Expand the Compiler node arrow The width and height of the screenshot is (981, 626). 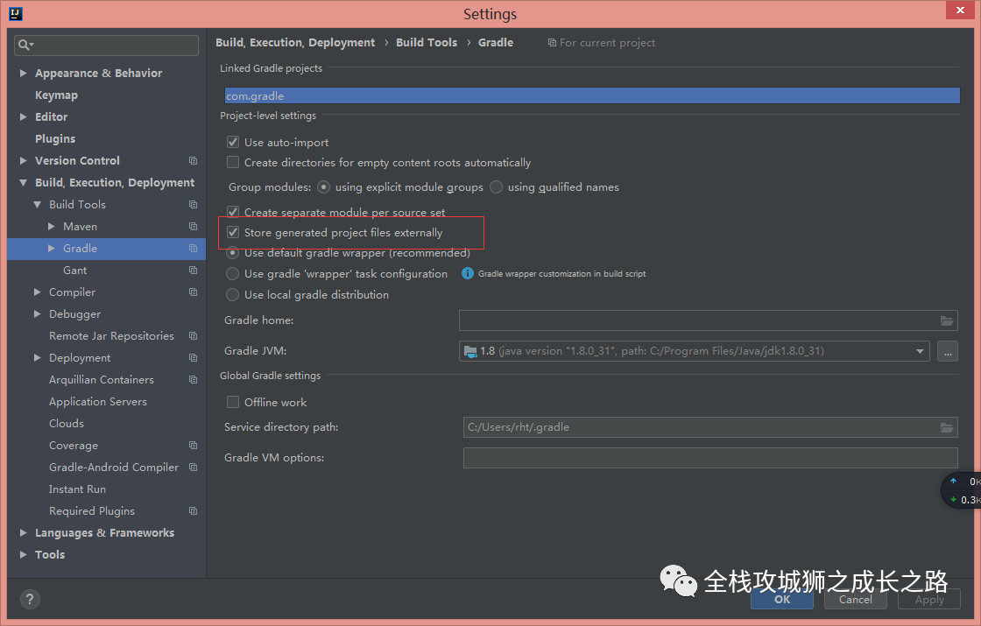pos(37,292)
